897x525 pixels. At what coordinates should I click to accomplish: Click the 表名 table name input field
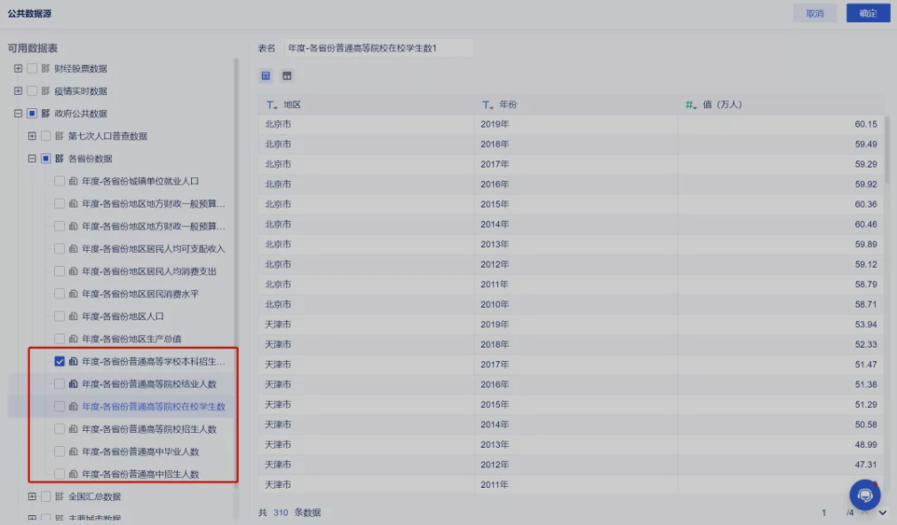point(378,48)
